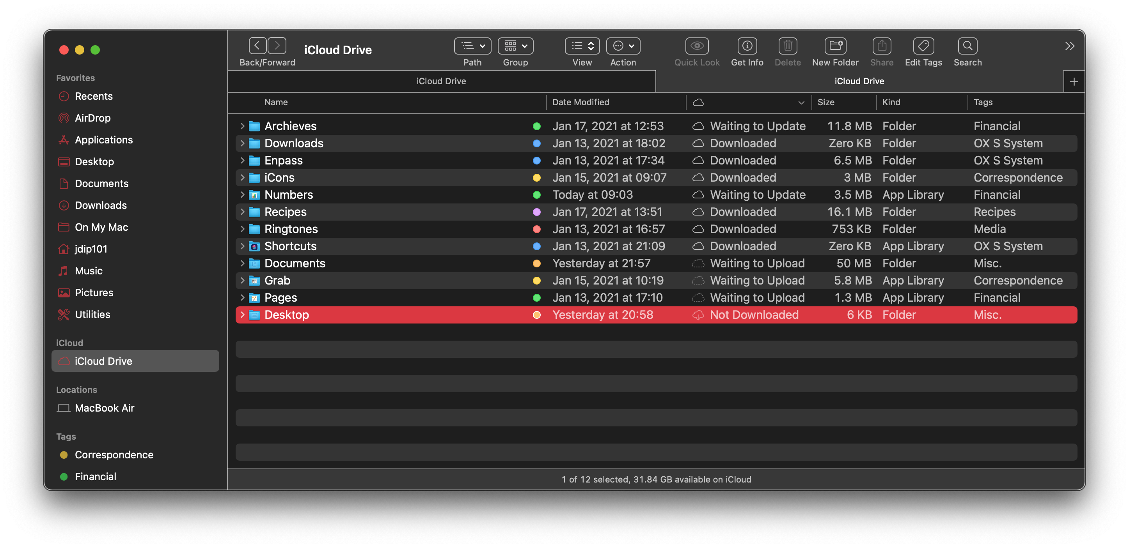Image resolution: width=1129 pixels, height=548 pixels.
Task: Expand the Archieves folder disclosure arrow
Action: pos(242,126)
